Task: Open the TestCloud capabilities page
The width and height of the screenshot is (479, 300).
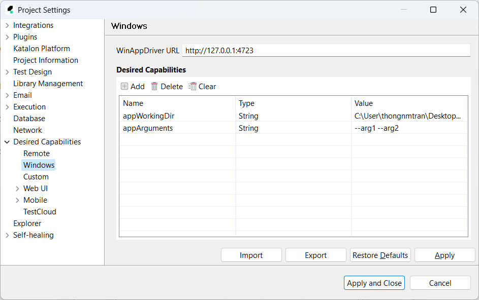Action: pos(40,212)
